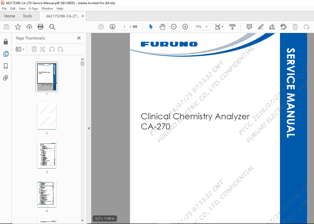The width and height of the screenshot is (314, 224).
Task: Close the 662175398-CA-27... document tab
Action: (83, 16)
